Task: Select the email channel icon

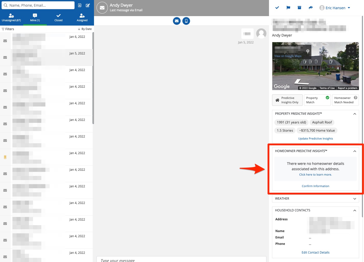Action: (x=177, y=21)
